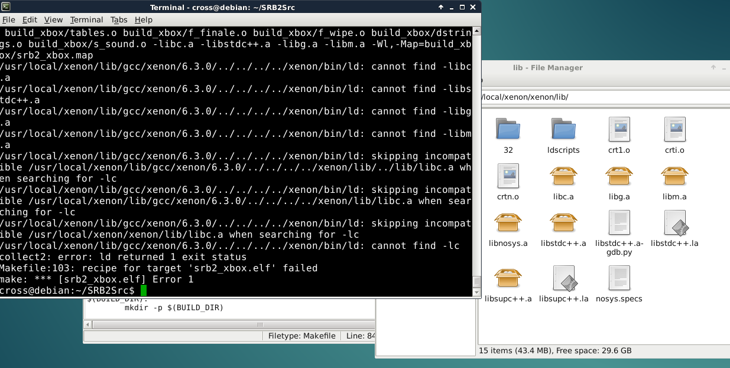Select the libc.a archive icon

563,176
